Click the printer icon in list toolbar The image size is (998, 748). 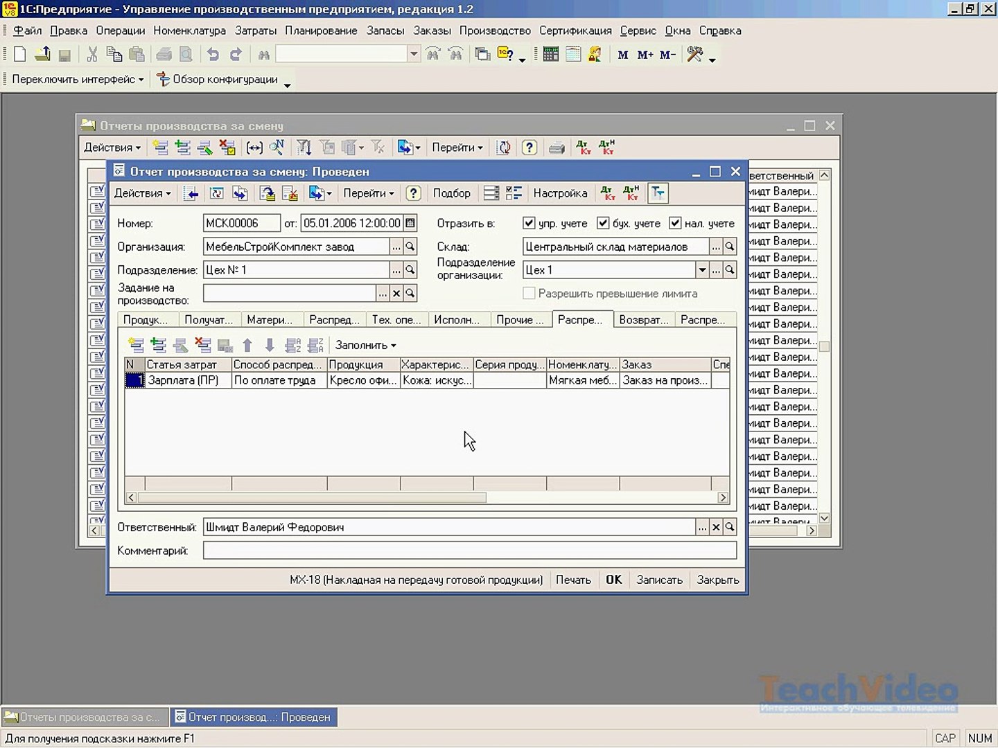pyautogui.click(x=557, y=148)
